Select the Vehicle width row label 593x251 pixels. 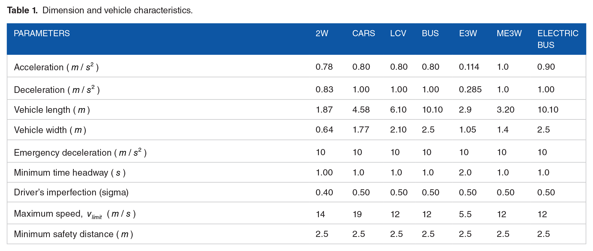click(x=50, y=130)
